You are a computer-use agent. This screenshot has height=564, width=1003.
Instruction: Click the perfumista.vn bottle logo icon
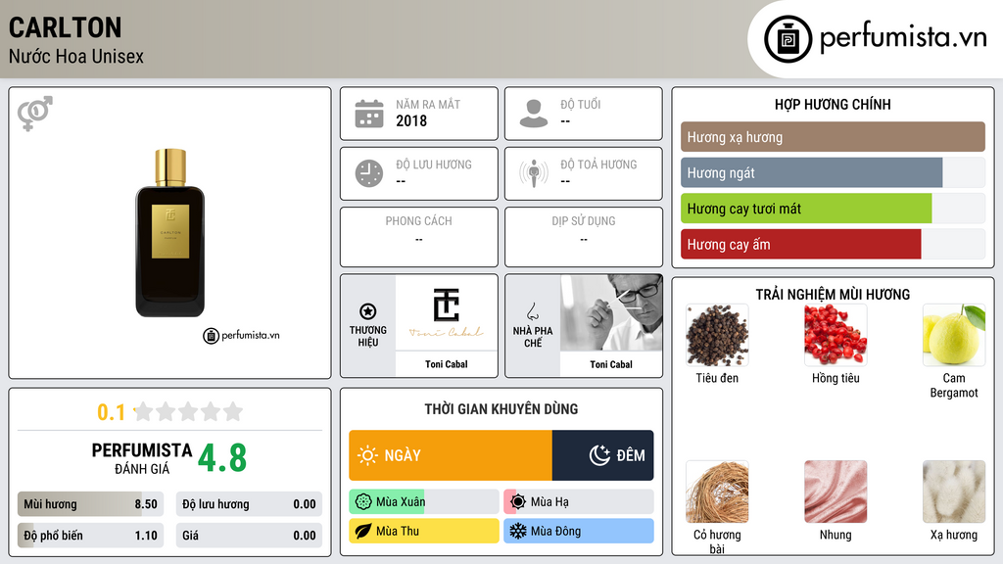point(788,39)
